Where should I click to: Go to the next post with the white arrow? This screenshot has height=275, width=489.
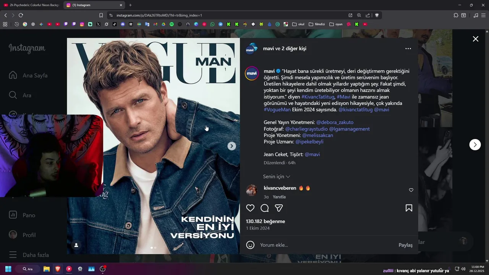tap(475, 144)
